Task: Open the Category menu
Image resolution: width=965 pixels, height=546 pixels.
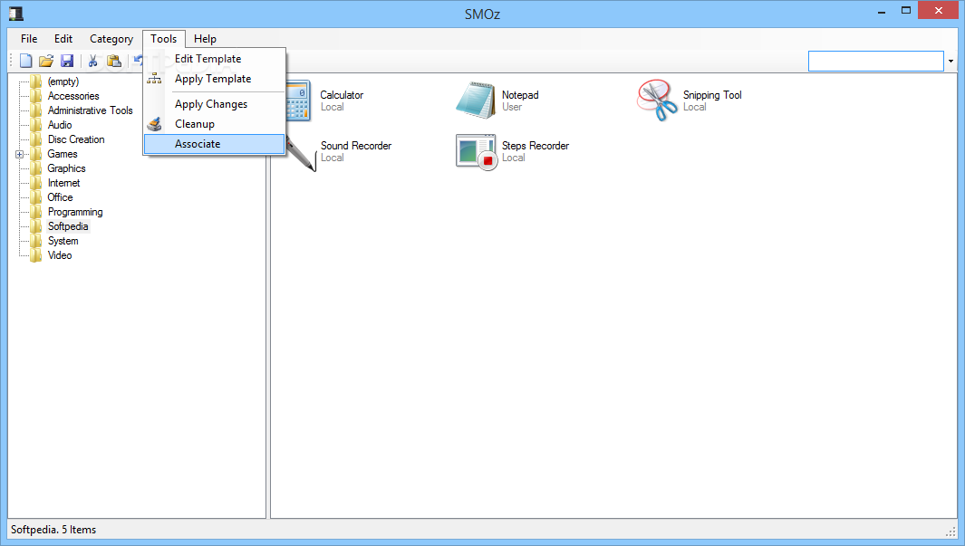Action: pyautogui.click(x=111, y=39)
